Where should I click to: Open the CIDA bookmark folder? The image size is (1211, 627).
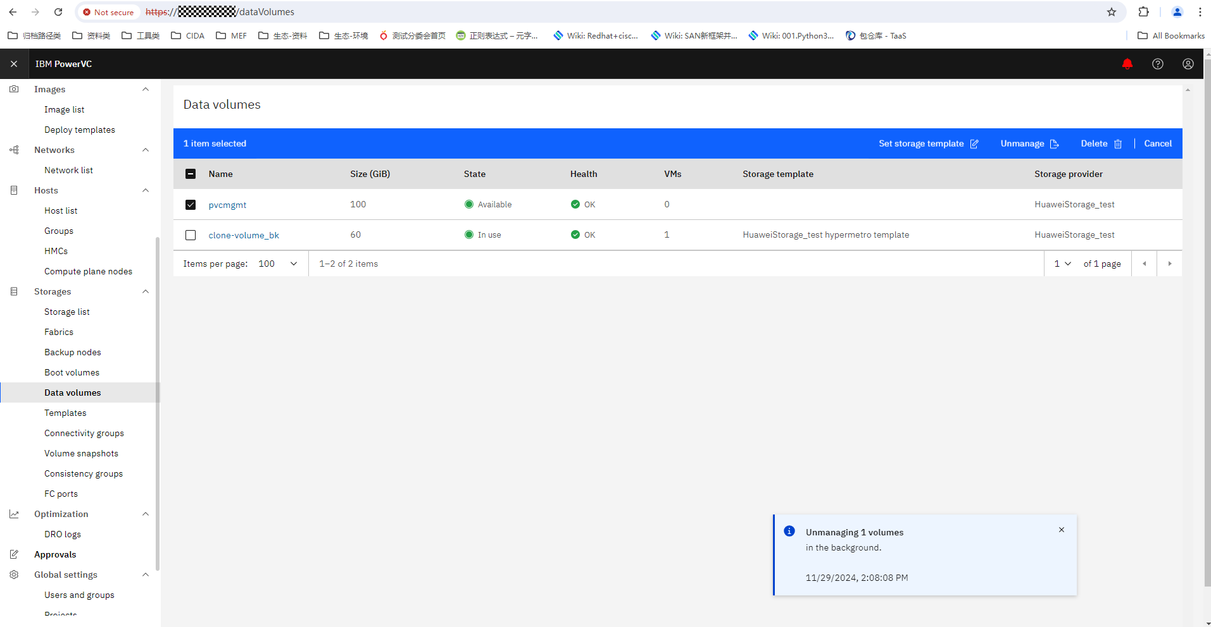(x=188, y=35)
